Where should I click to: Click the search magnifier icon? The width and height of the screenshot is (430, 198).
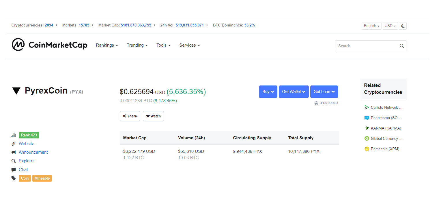pos(402,46)
